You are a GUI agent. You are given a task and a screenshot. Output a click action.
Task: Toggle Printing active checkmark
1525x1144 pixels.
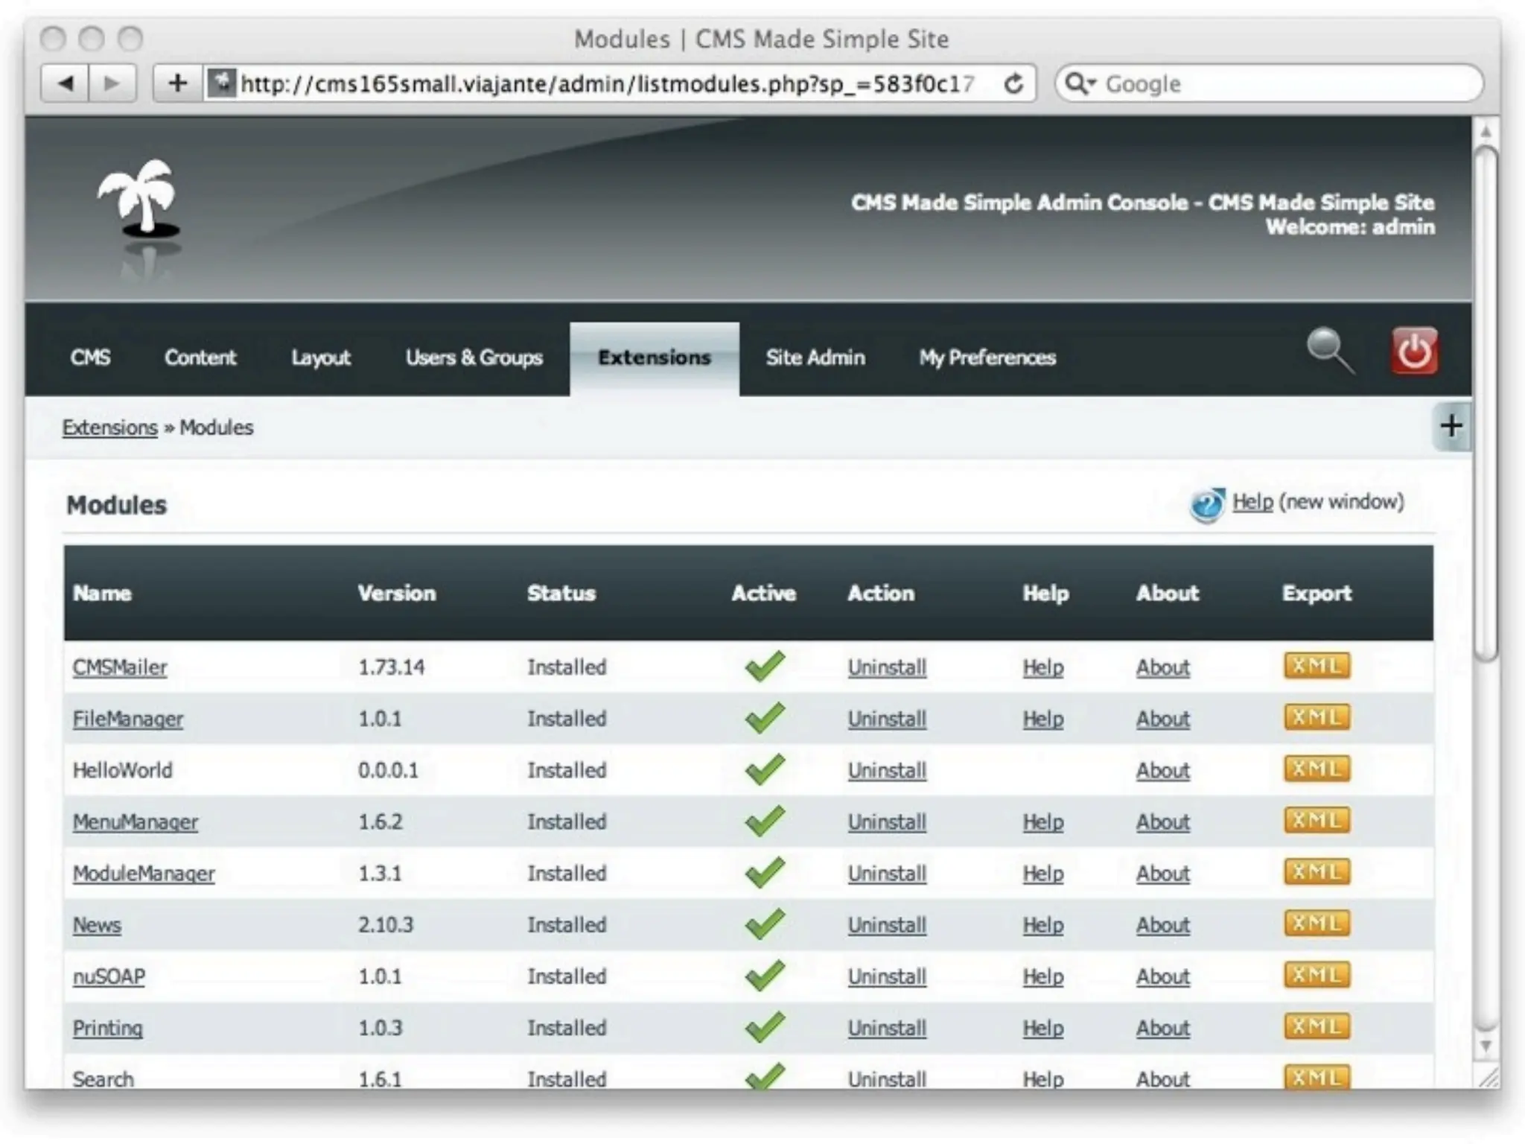pyautogui.click(x=765, y=1026)
